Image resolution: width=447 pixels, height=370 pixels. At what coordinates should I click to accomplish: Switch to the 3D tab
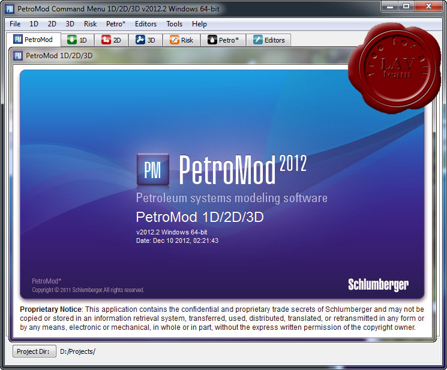pos(145,40)
